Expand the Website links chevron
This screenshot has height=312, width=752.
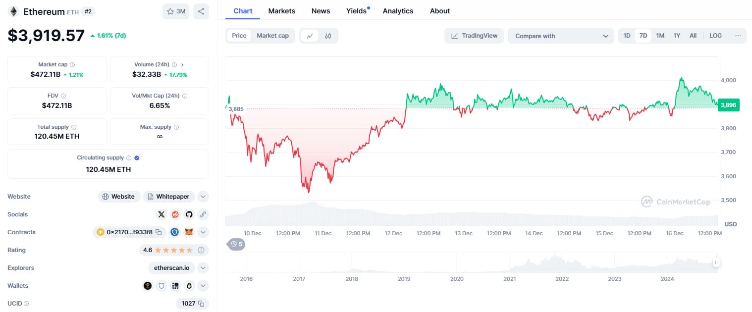pos(203,197)
